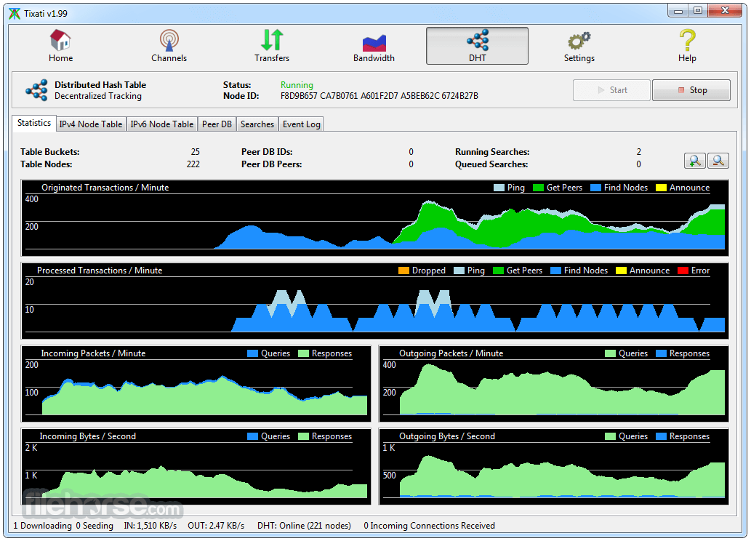
Task: Click Responses swatch in Incoming Bytes legend
Action: 303,436
